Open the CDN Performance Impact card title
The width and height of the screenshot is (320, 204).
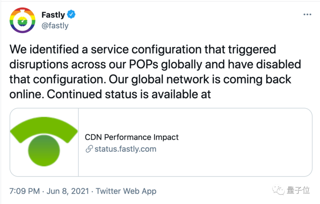132,137
